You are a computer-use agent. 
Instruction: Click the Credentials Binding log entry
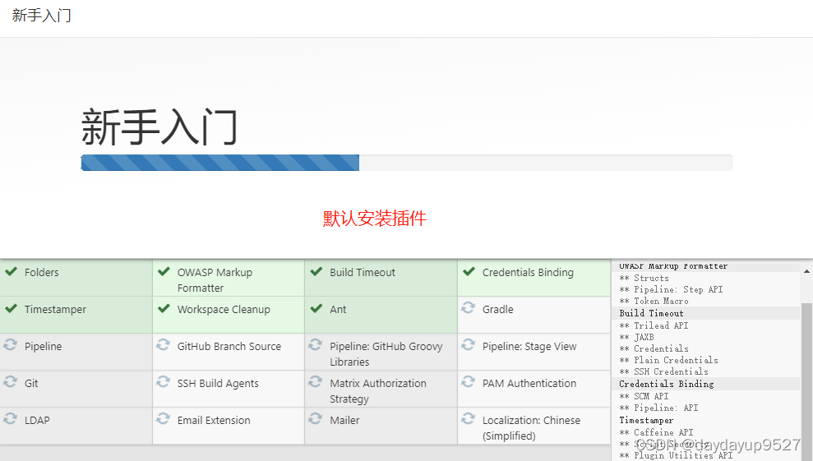pyautogui.click(x=667, y=384)
